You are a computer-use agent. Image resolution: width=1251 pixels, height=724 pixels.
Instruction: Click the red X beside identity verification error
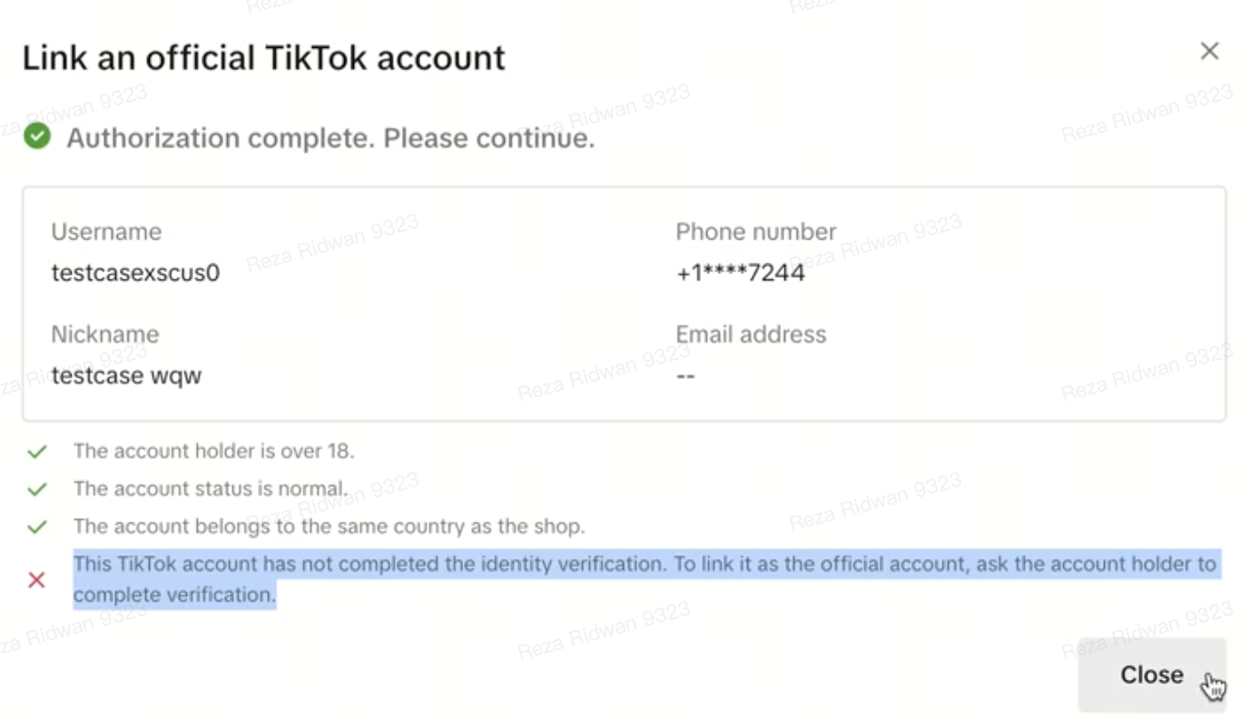click(36, 580)
